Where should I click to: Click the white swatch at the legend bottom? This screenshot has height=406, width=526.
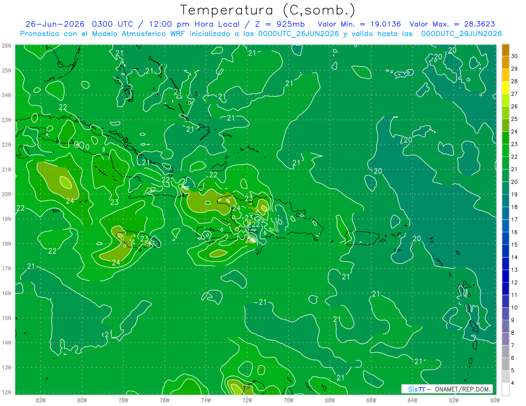coord(505,389)
